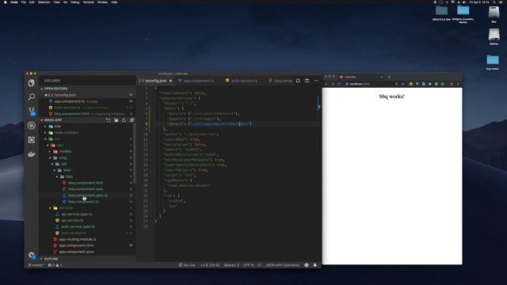The width and height of the screenshot is (507, 285).
Task: Open the Manage gear at activity bar bottom
Action: coord(32,256)
